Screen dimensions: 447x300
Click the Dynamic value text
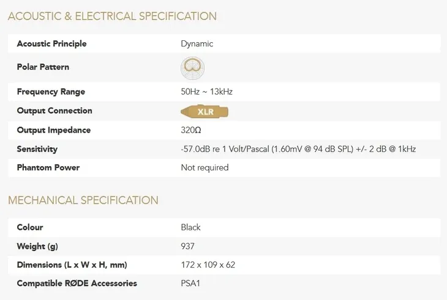tap(197, 44)
